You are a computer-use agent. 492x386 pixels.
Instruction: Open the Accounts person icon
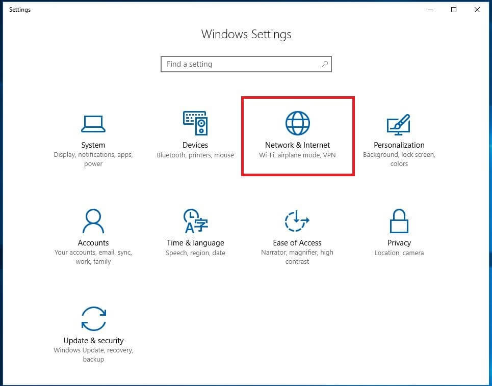tap(93, 221)
